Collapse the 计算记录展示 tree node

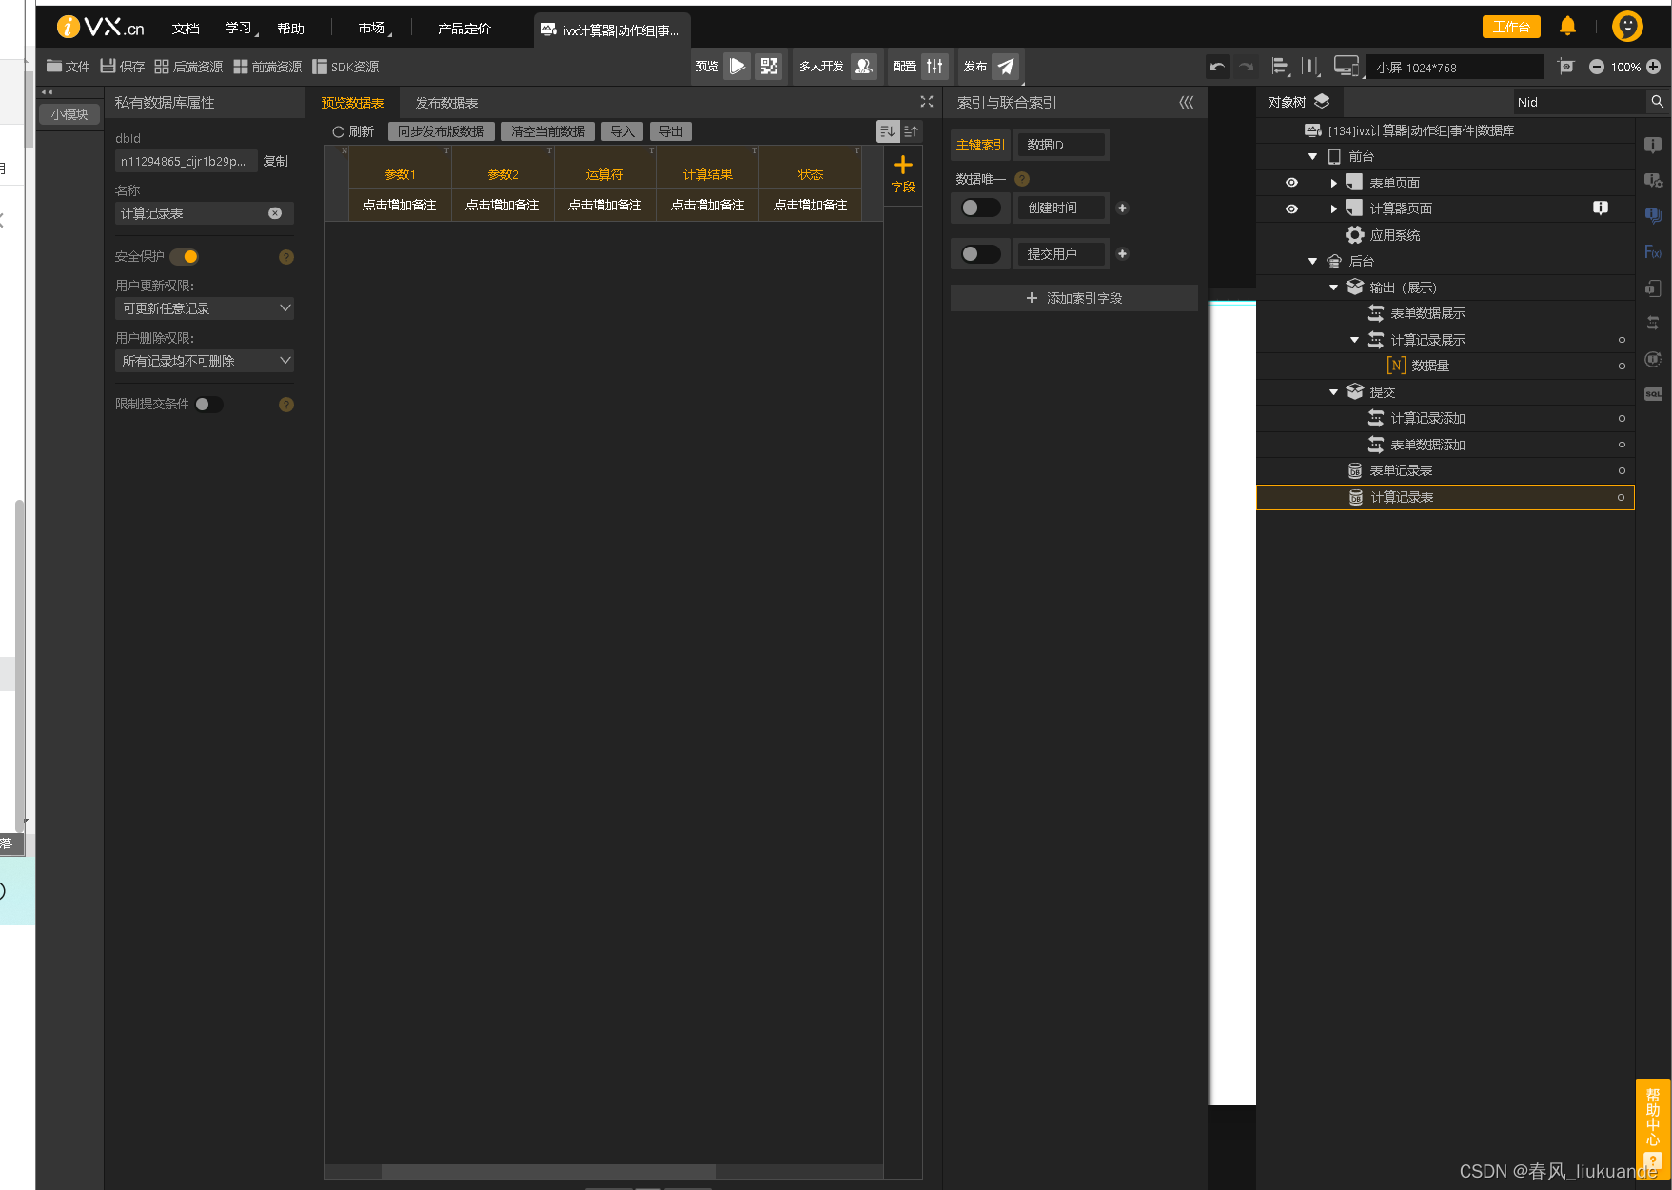point(1354,340)
